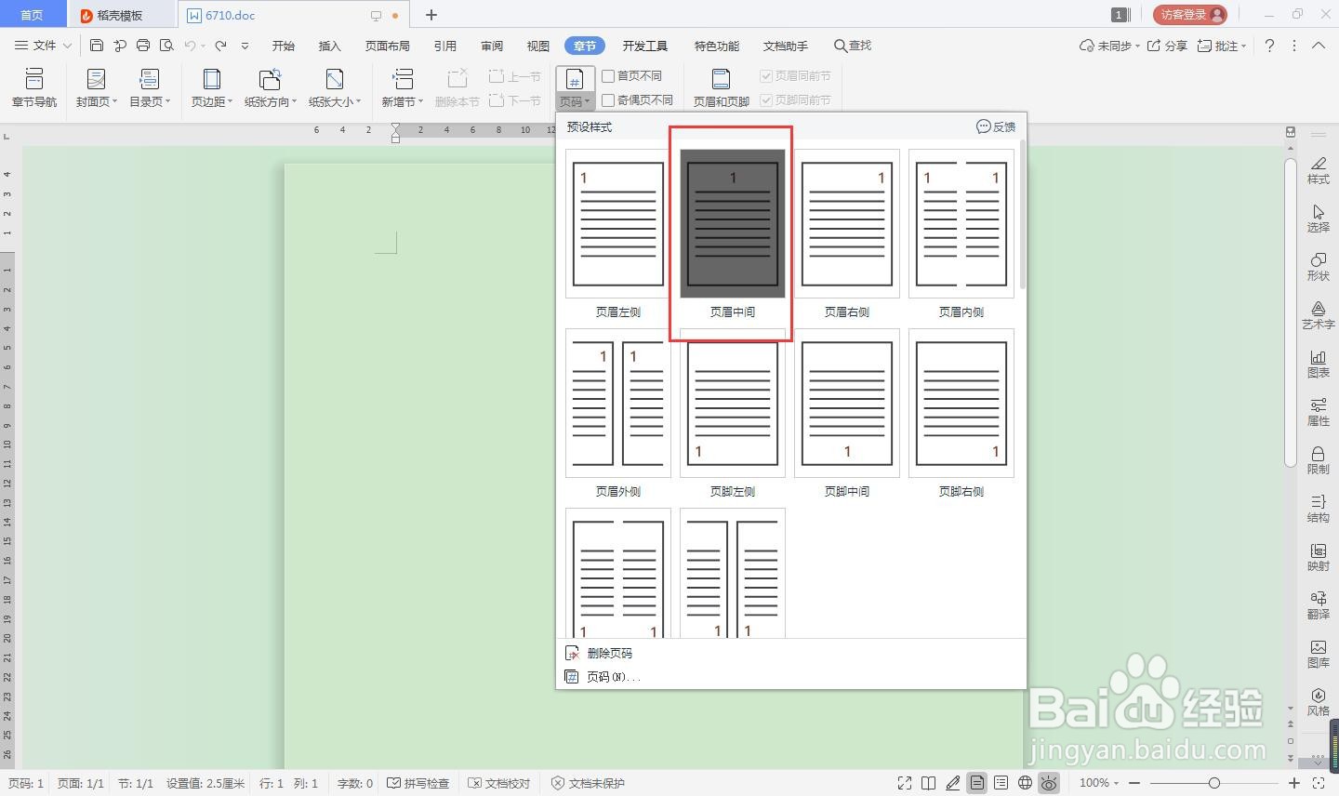Switch to the 插入 ribbon tab
1339x796 pixels.
tap(330, 46)
